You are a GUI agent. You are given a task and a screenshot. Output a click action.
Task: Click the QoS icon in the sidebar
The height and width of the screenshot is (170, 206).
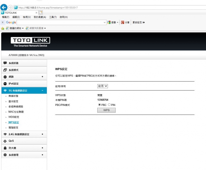tap(5, 141)
